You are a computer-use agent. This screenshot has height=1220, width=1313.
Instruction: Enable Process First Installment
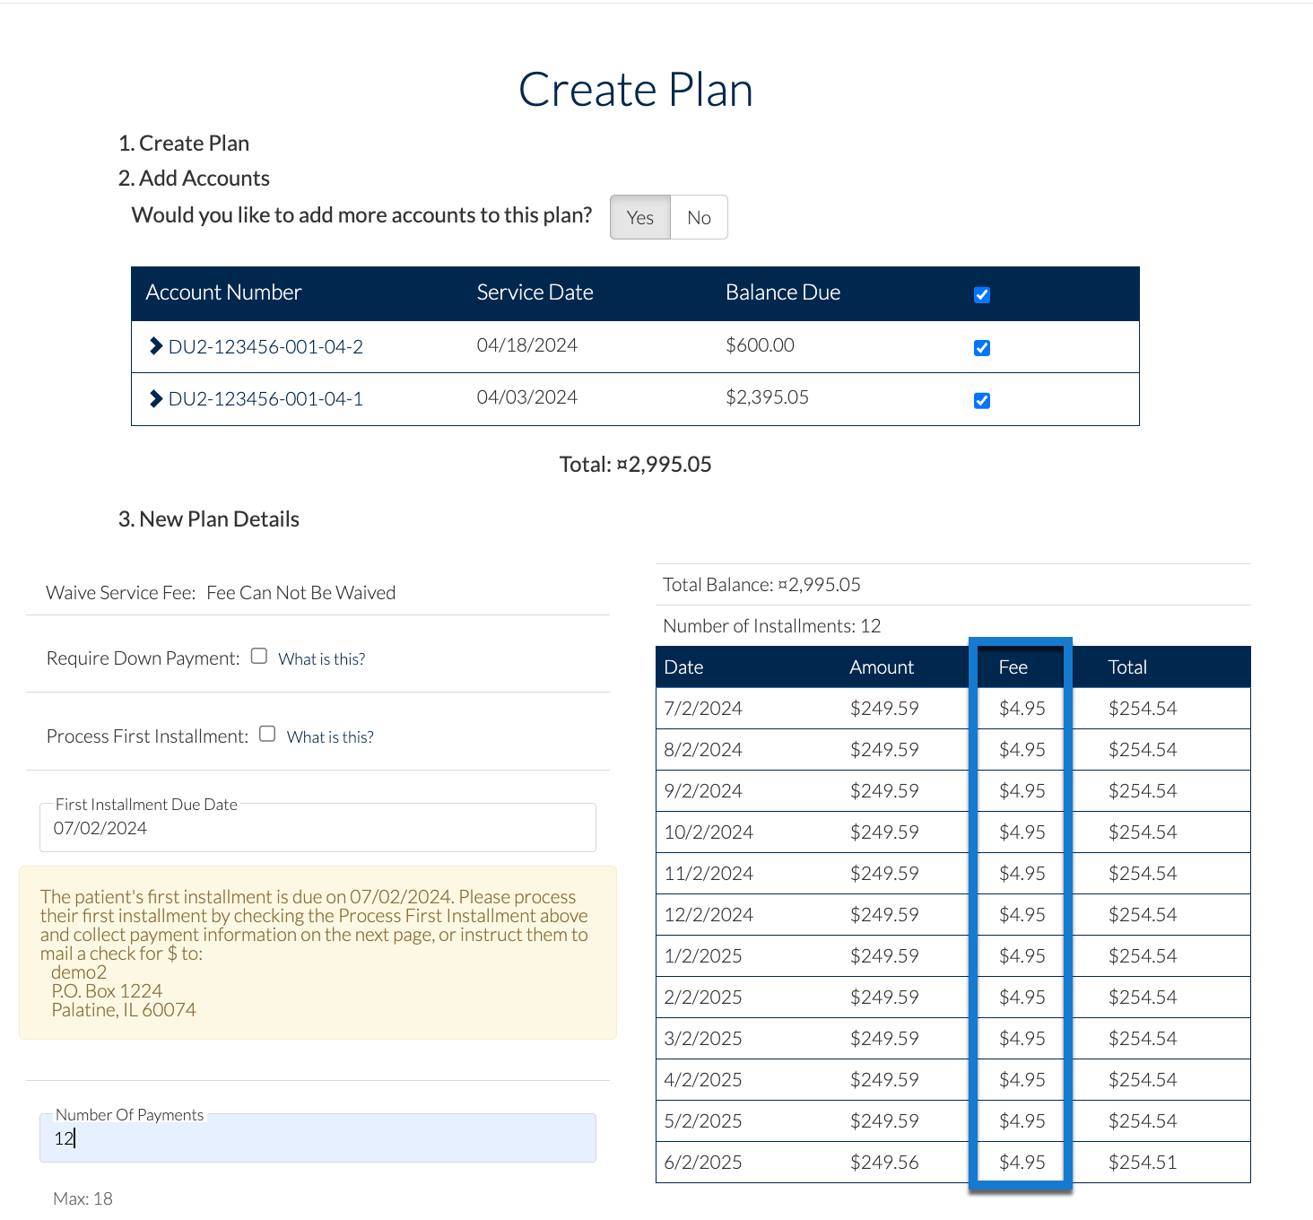[x=266, y=734]
